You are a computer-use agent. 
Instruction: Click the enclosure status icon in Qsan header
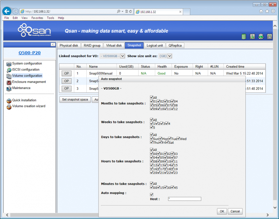pyautogui.click(x=270, y=36)
